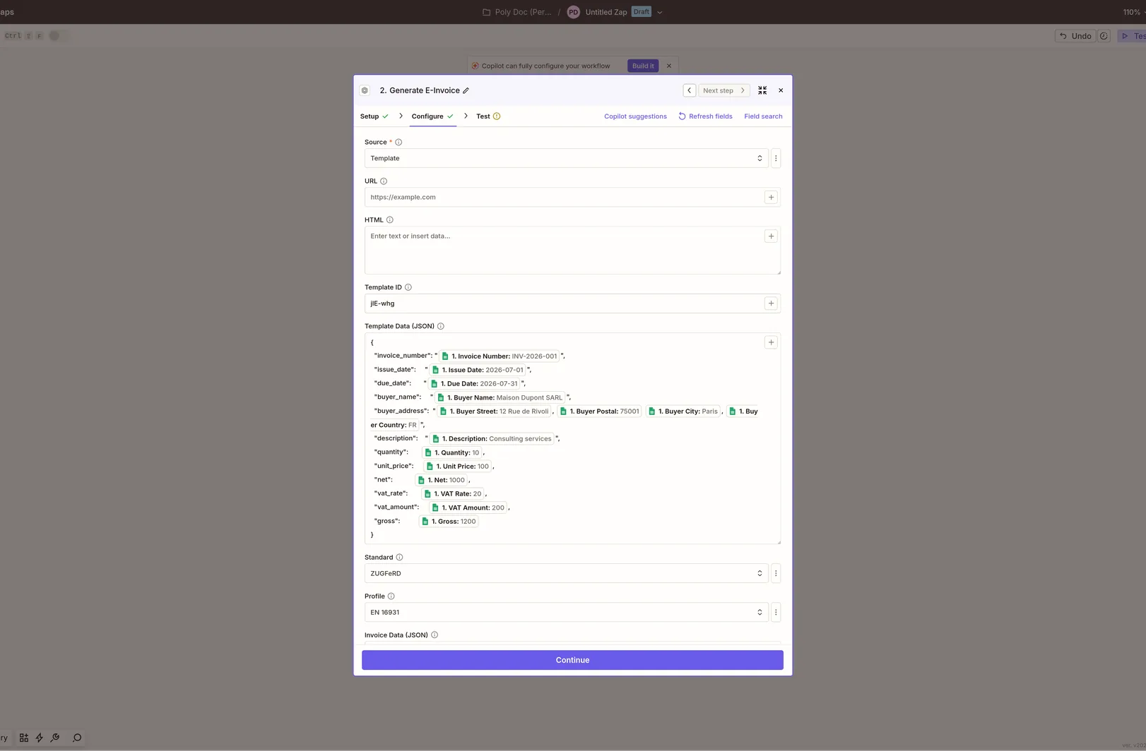Select the Description Consulting services pill
1146x751 pixels.
pos(492,438)
